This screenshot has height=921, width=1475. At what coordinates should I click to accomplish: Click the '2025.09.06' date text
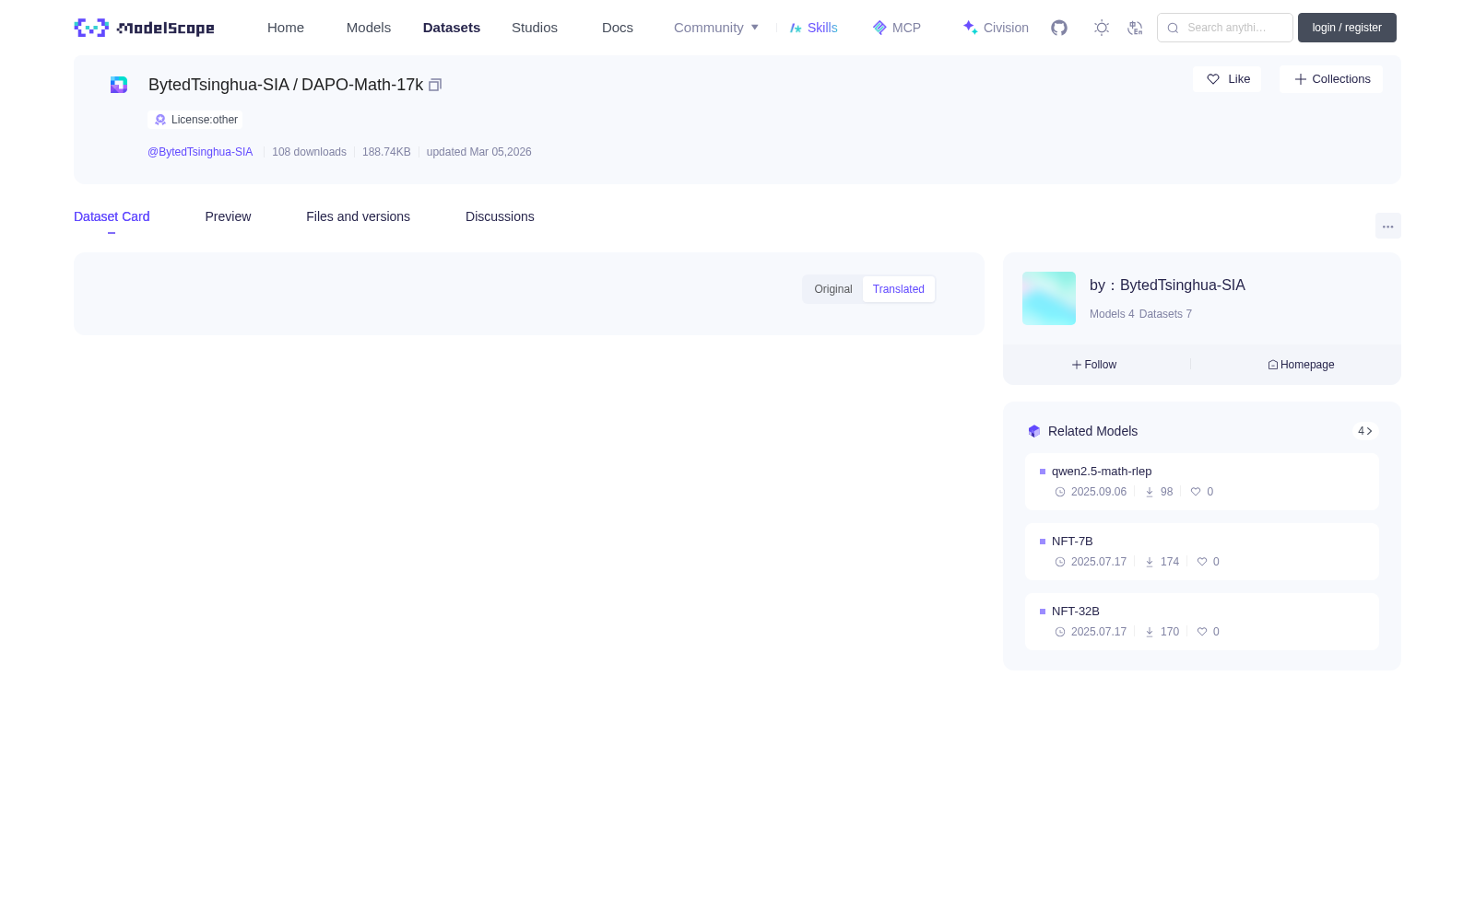tap(1099, 492)
